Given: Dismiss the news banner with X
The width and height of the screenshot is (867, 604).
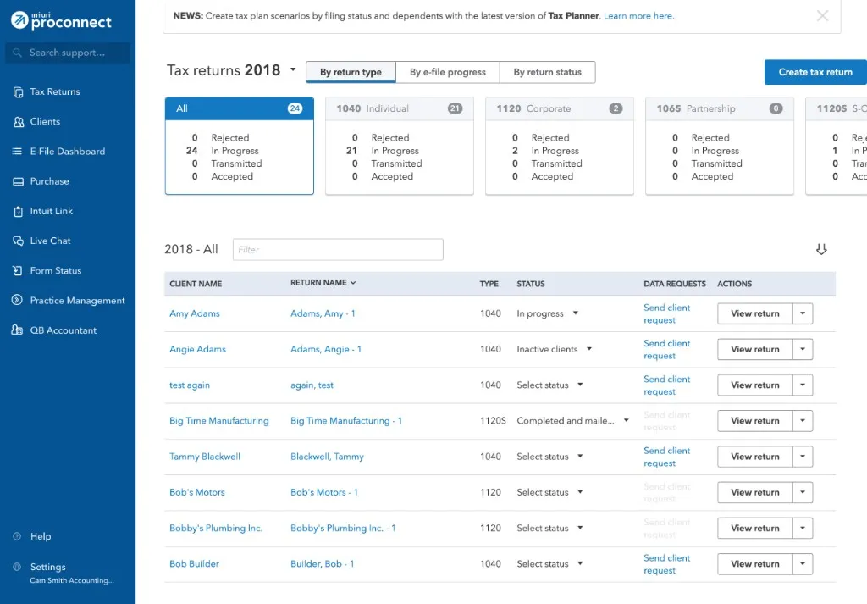Looking at the screenshot, I should coord(823,15).
